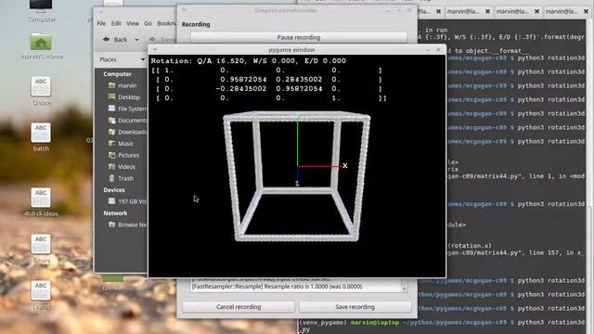This screenshot has height=334, width=594.
Task: Click the Network section header
Action: click(115, 213)
